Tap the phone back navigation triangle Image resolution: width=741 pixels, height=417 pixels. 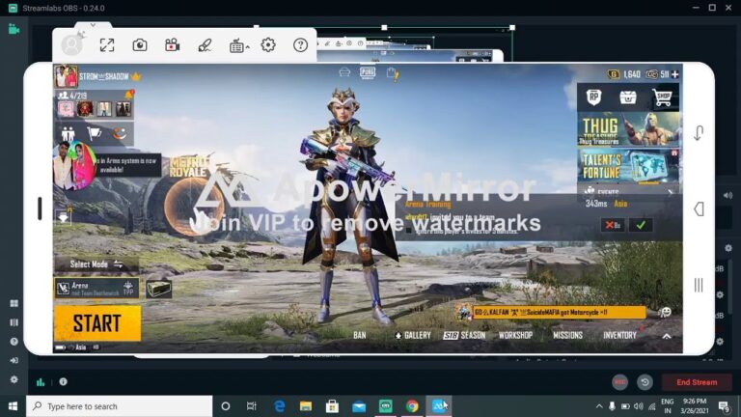point(699,208)
